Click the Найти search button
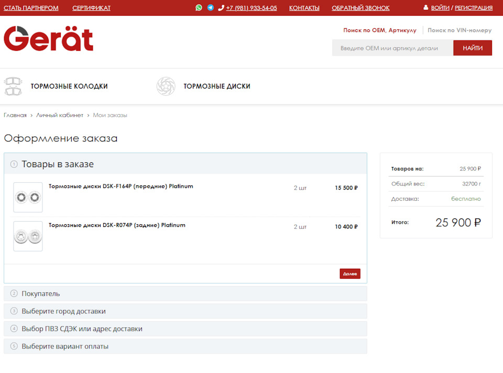Viewport: 503px width, 373px height. pyautogui.click(x=473, y=48)
